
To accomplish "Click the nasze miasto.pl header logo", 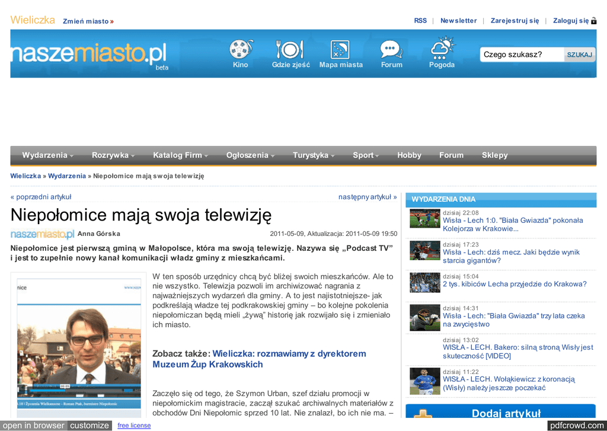I will (88, 56).
